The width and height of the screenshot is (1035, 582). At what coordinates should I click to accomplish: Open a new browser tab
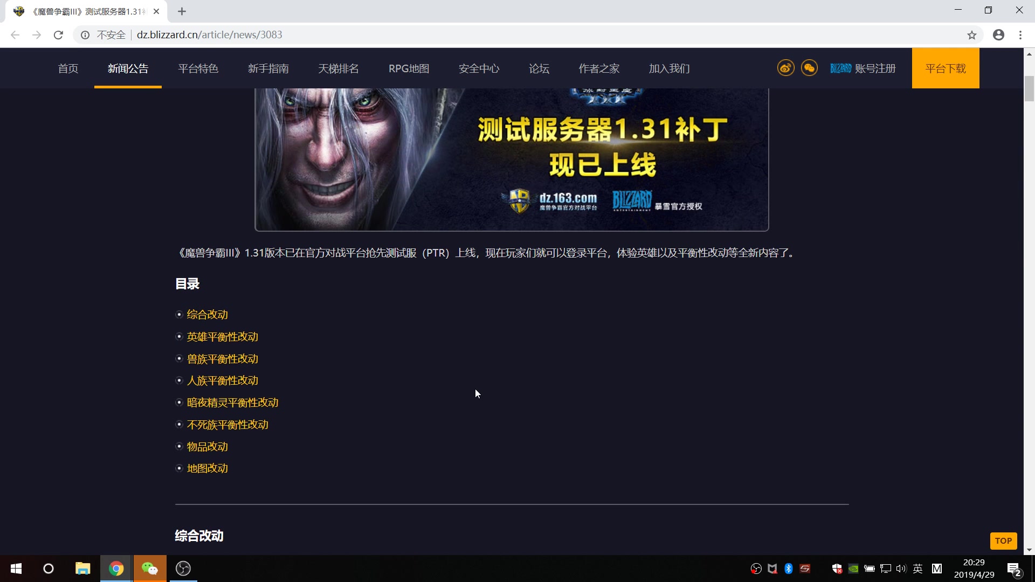[x=182, y=11]
